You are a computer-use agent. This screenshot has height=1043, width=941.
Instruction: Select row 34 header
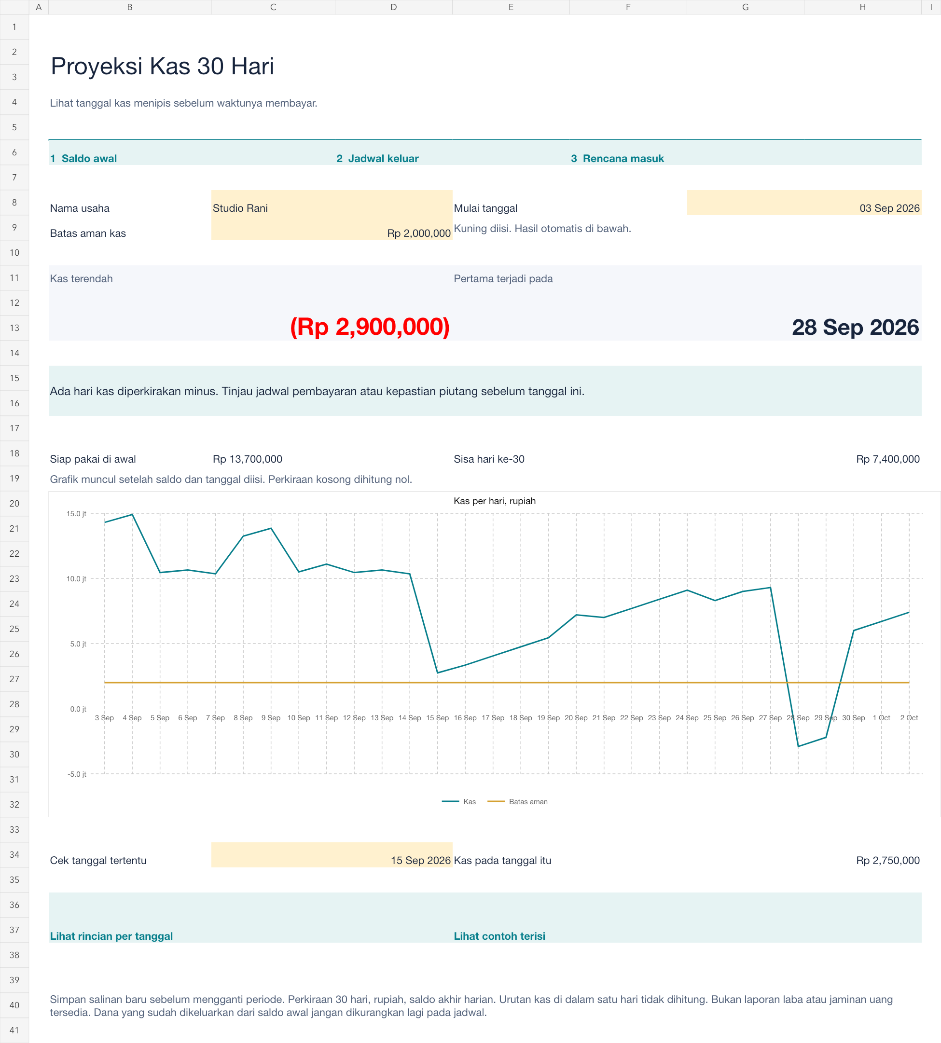pyautogui.click(x=14, y=854)
